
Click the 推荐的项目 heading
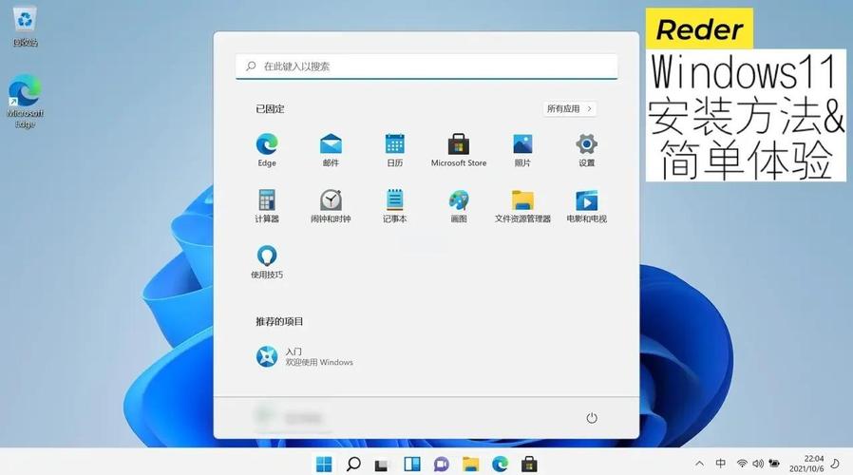point(279,321)
